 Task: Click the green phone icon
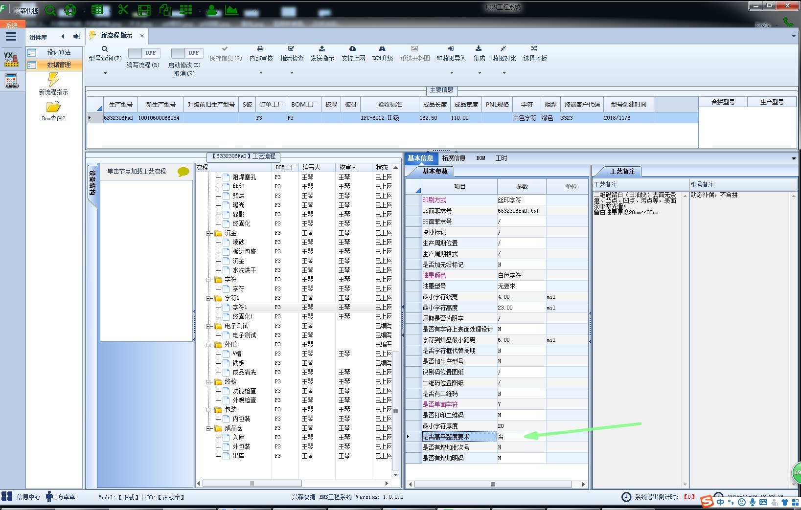point(788,22)
